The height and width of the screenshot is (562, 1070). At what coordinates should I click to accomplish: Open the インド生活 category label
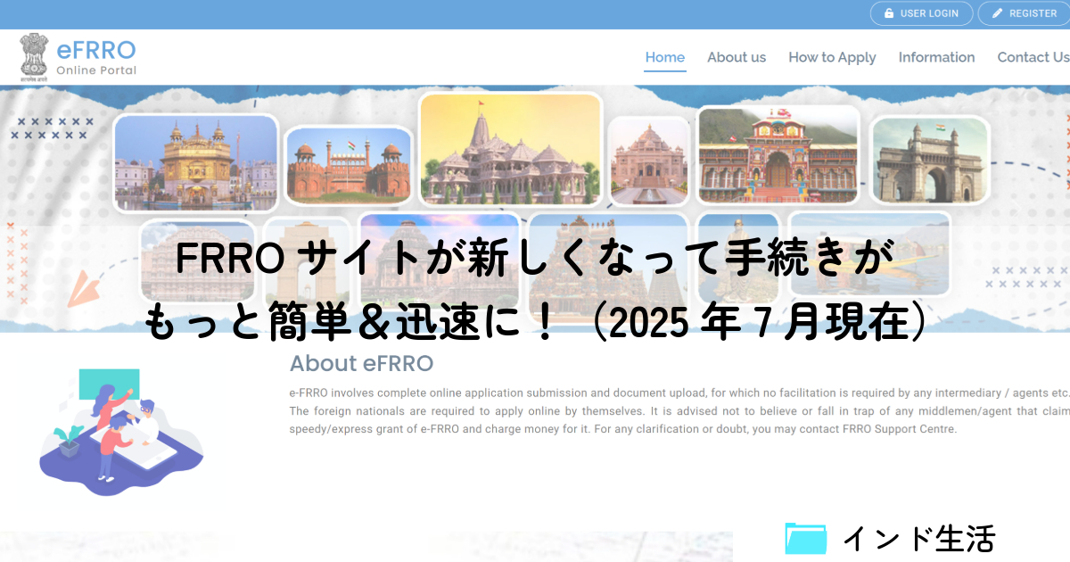point(918,538)
